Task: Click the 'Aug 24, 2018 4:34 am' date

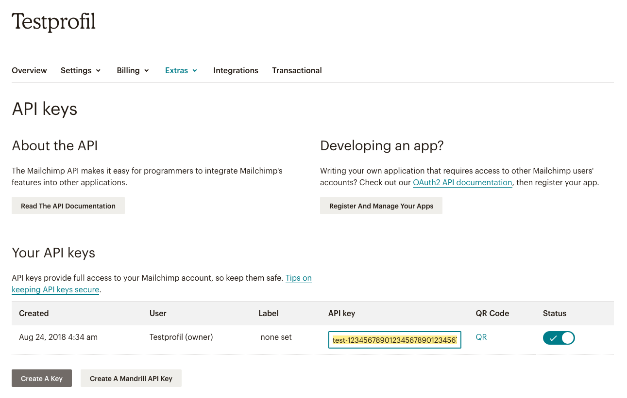Action: [58, 337]
